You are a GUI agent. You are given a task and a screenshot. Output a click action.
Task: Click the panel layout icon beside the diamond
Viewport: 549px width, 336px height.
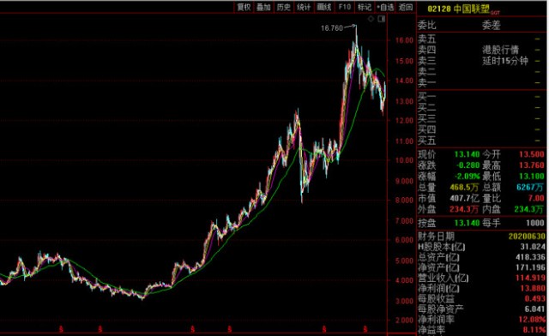tap(382, 19)
